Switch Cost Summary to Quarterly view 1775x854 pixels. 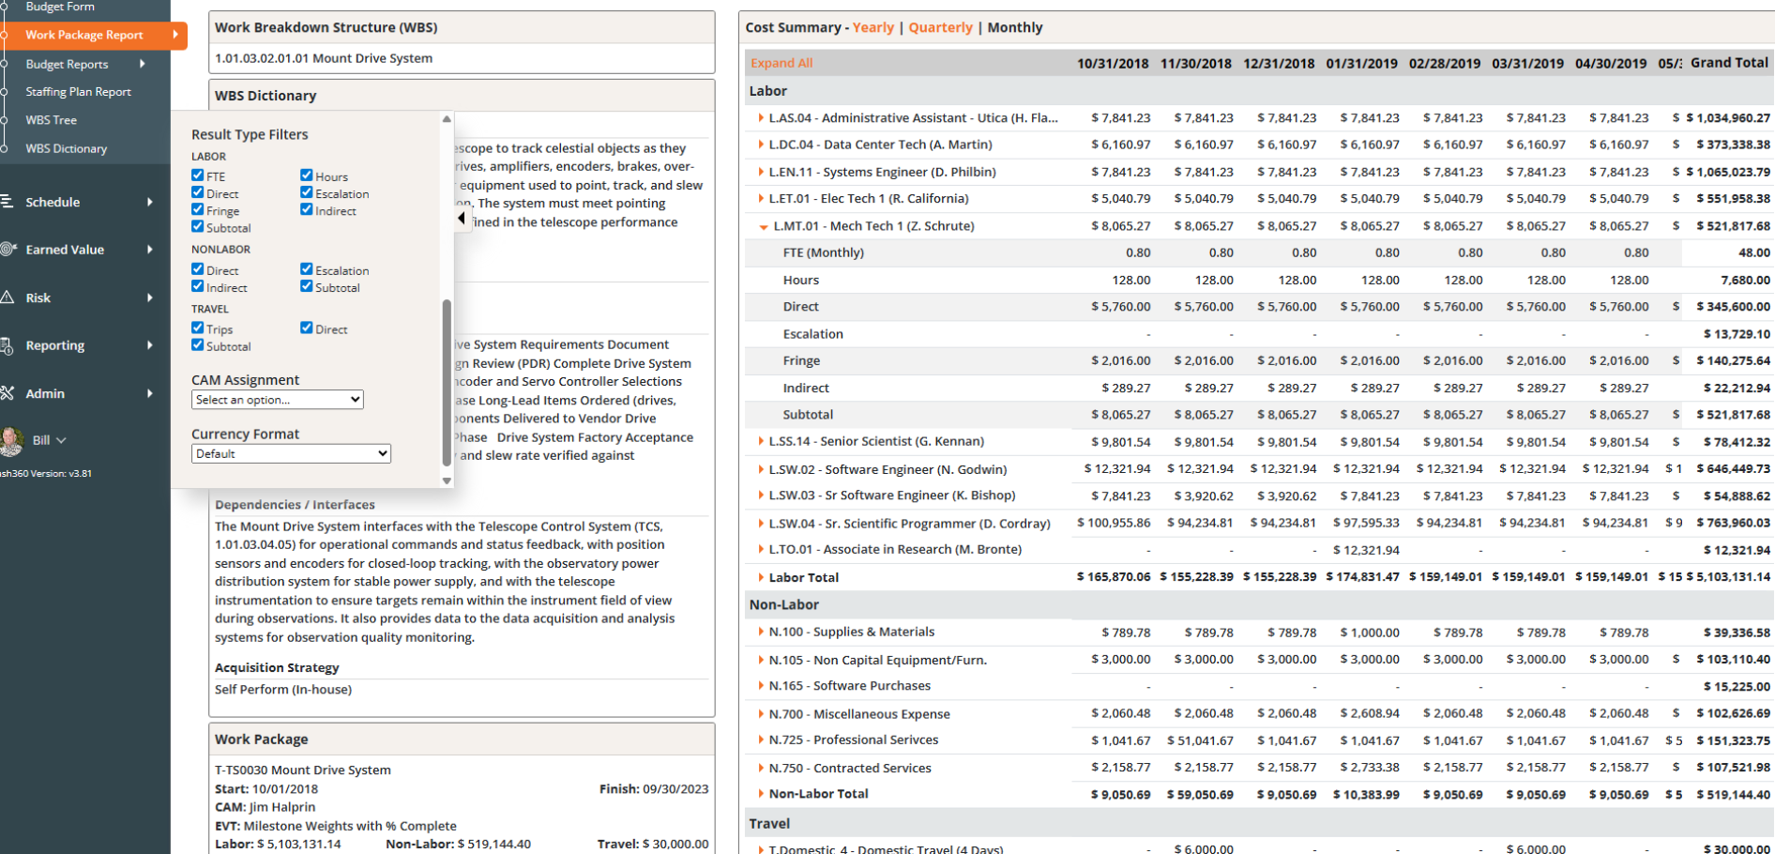(x=940, y=27)
